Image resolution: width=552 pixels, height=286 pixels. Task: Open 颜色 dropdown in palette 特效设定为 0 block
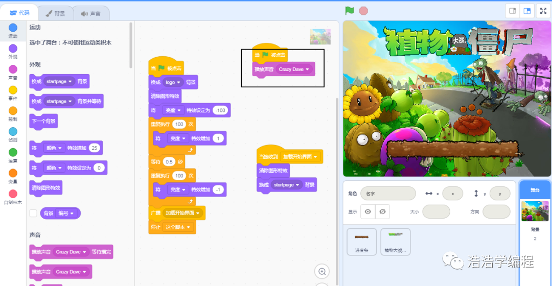click(x=54, y=168)
